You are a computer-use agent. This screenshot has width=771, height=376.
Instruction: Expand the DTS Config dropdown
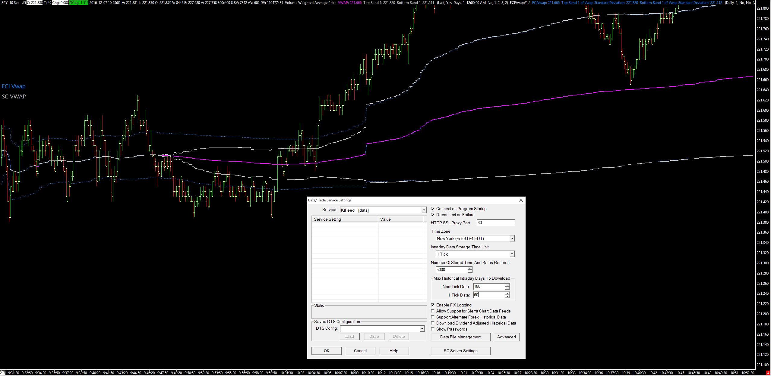(x=422, y=329)
